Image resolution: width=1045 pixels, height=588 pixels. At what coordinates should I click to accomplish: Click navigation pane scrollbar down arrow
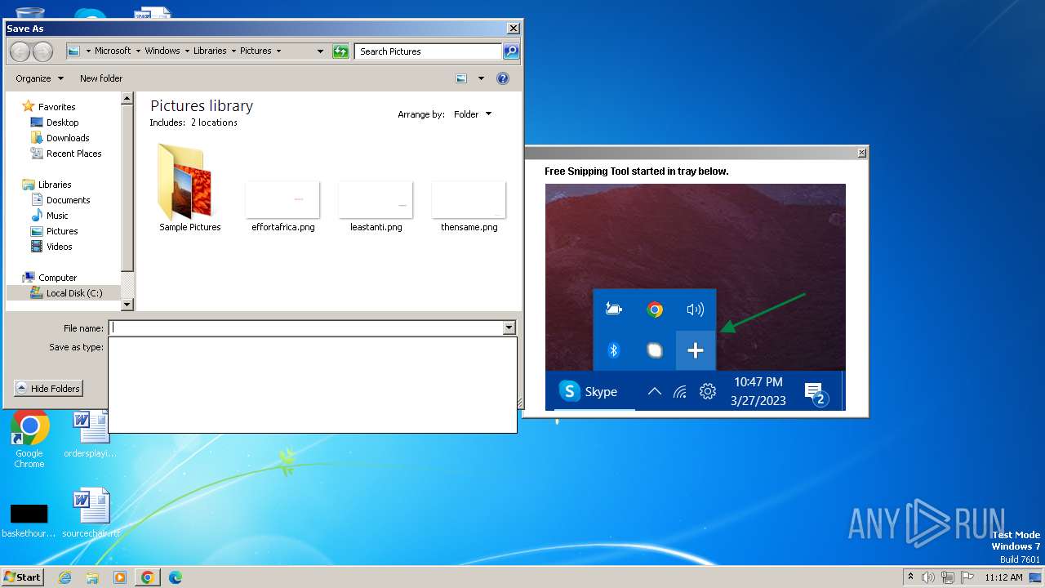pyautogui.click(x=127, y=305)
